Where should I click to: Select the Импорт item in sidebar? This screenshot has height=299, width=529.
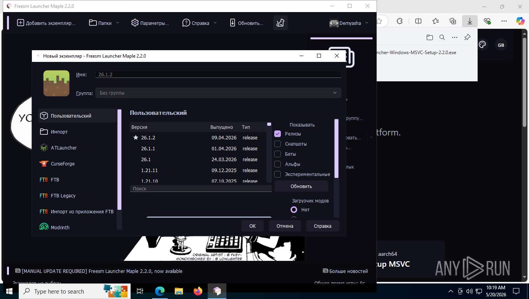click(77, 132)
